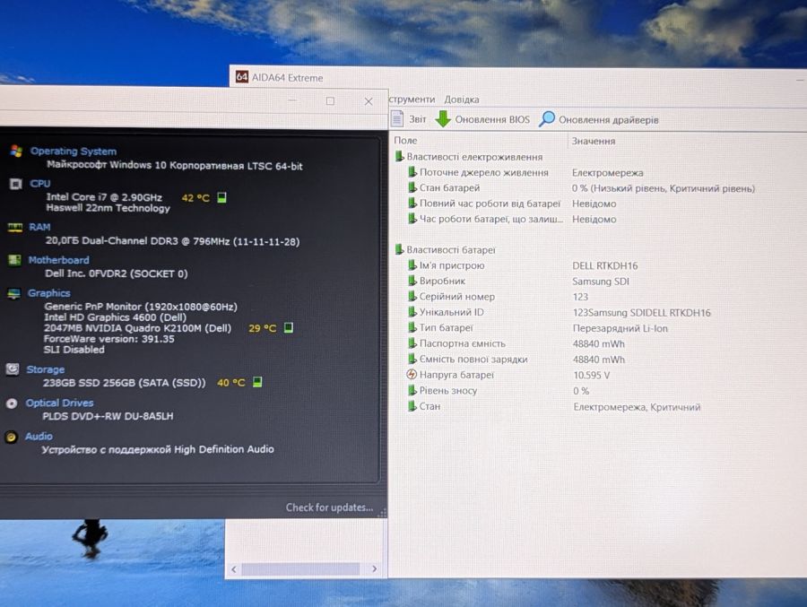Click the Оновлення драйверів magnifier icon
Viewport: 807px width, 607px height.
click(x=547, y=119)
